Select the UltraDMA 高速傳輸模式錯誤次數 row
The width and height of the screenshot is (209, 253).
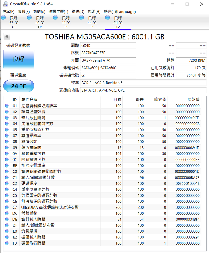(x=102, y=207)
